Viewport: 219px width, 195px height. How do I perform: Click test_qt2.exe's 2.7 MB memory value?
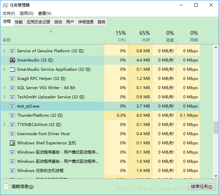pos(143,106)
